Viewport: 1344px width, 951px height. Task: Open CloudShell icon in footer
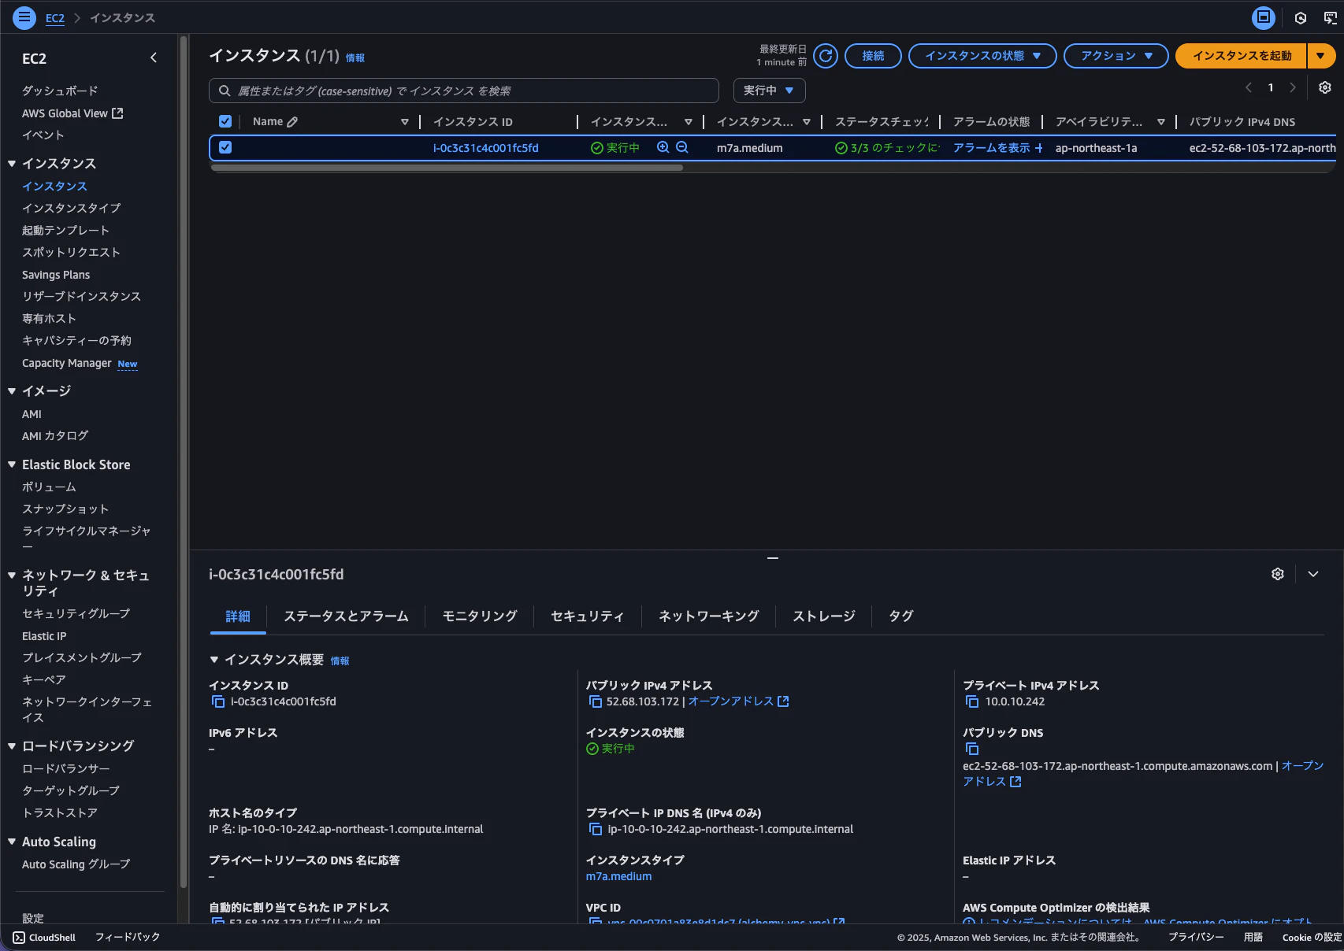[x=19, y=938]
